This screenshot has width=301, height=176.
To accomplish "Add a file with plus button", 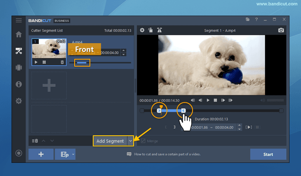I will [41, 154].
